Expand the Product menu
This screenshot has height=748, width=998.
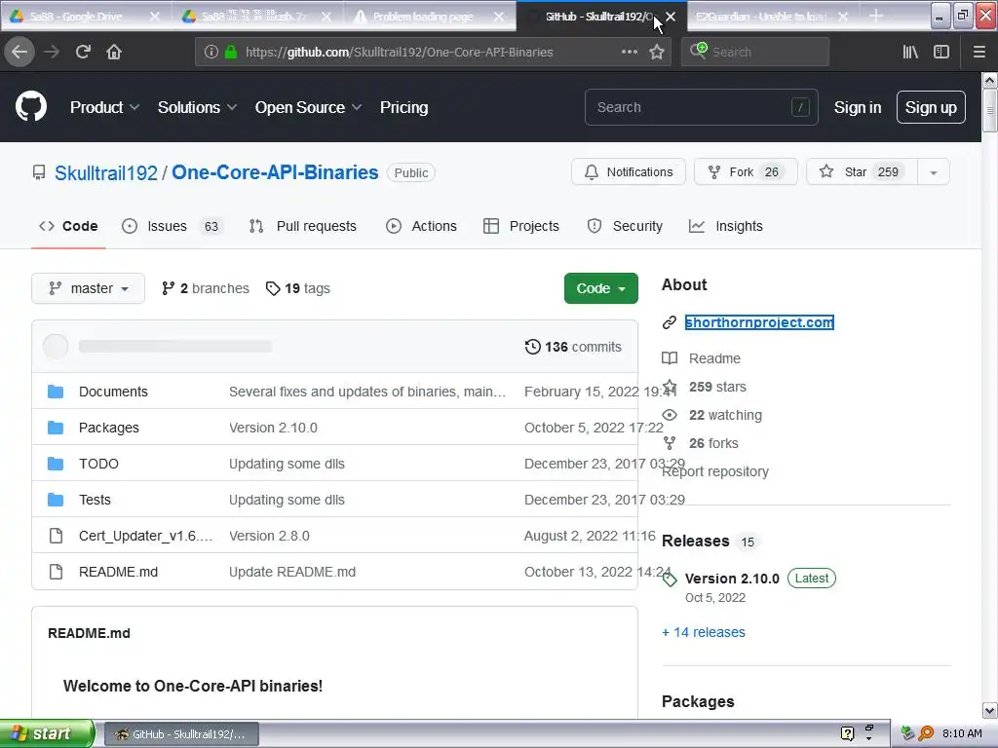(x=104, y=107)
